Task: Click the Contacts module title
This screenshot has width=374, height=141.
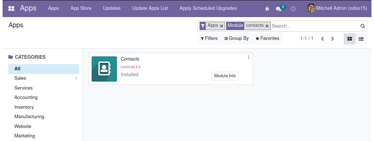Action: (x=130, y=59)
